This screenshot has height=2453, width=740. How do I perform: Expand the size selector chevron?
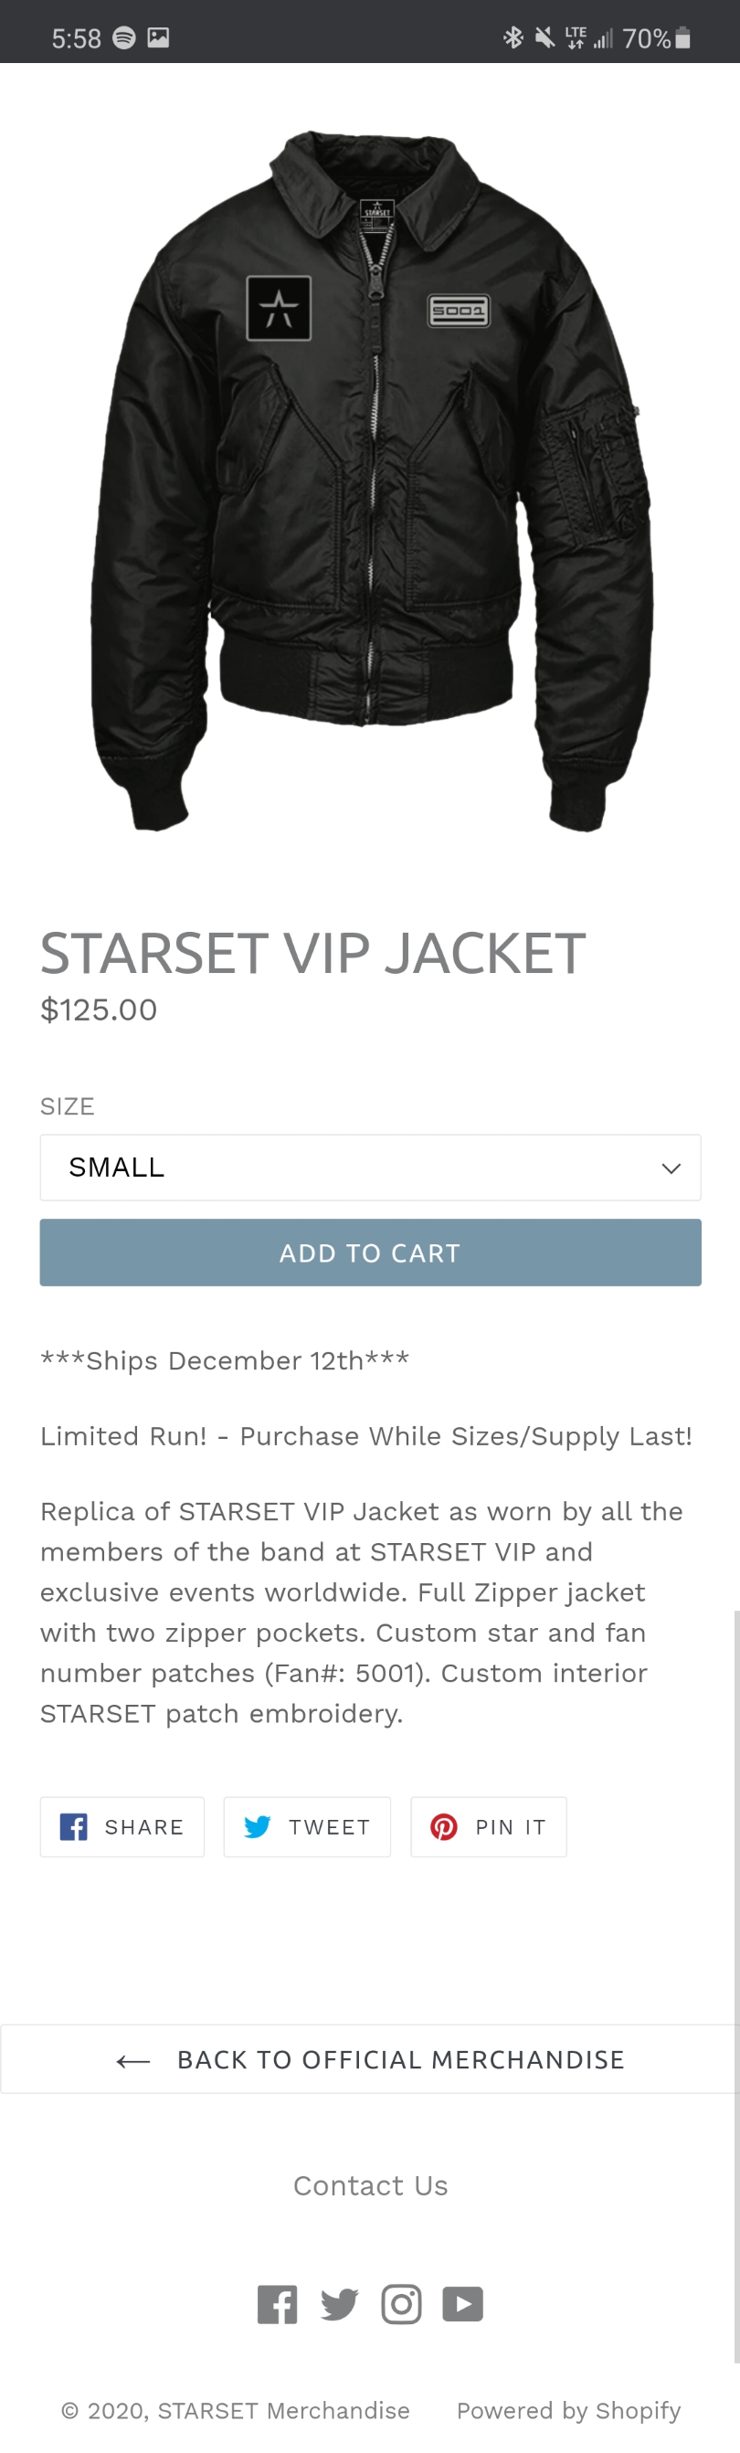[670, 1168]
